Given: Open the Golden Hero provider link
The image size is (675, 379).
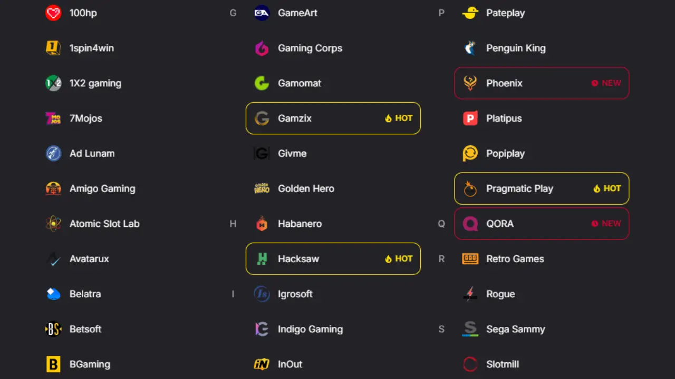Looking at the screenshot, I should tap(305, 188).
